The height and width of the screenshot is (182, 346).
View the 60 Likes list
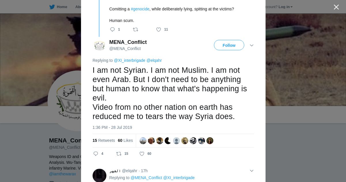(x=125, y=140)
